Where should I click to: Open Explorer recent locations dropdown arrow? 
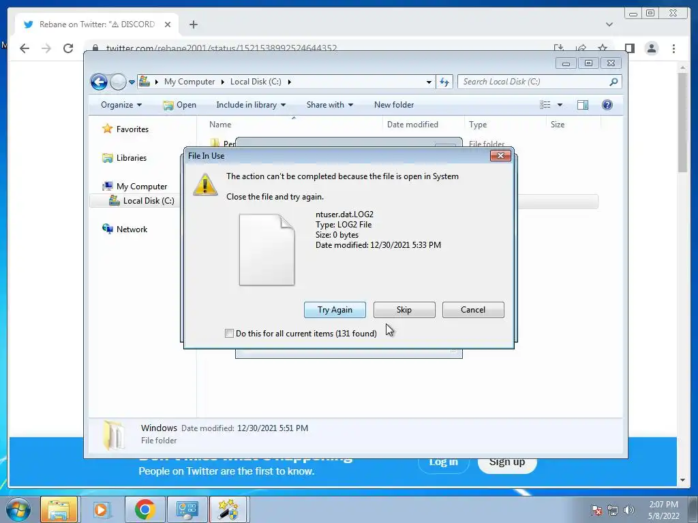(x=132, y=82)
